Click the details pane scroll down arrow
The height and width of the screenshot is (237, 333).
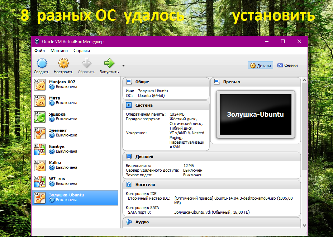click(x=304, y=226)
